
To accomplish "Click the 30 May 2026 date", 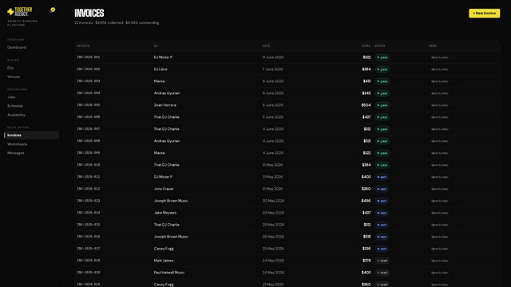I will (x=273, y=201).
